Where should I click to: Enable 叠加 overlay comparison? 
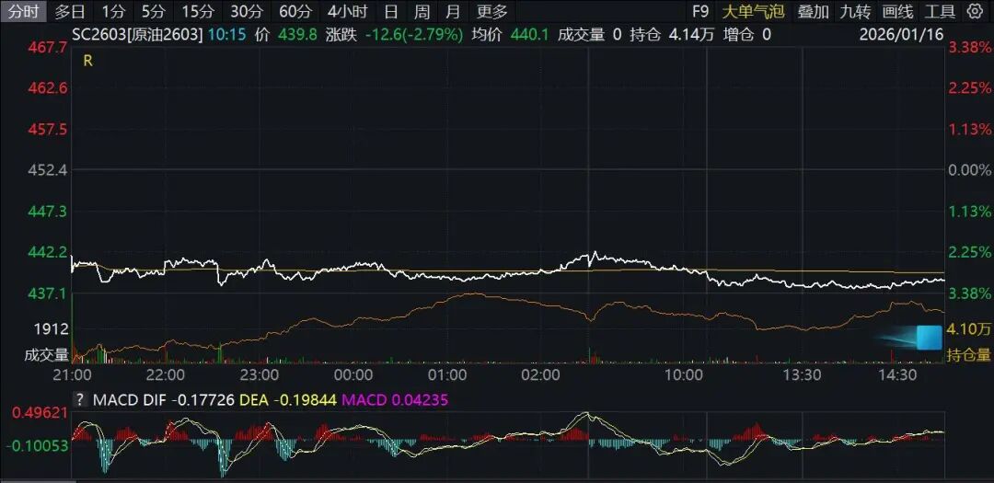tap(813, 12)
